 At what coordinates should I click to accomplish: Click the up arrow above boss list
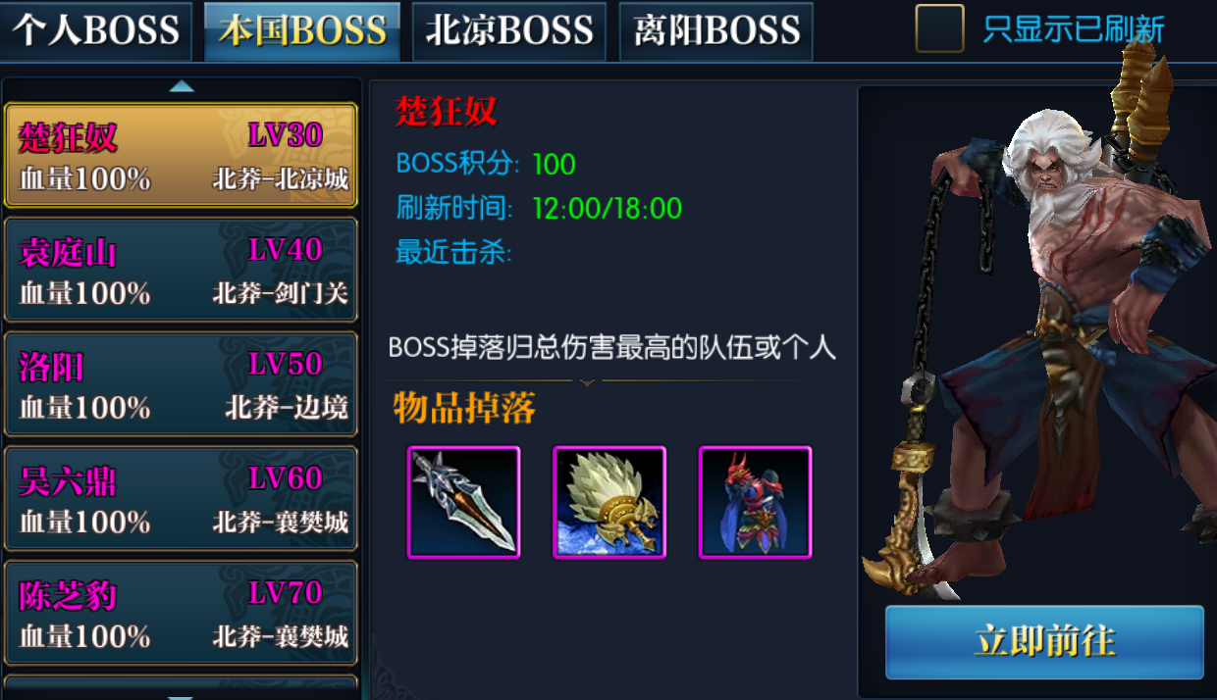pyautogui.click(x=182, y=86)
